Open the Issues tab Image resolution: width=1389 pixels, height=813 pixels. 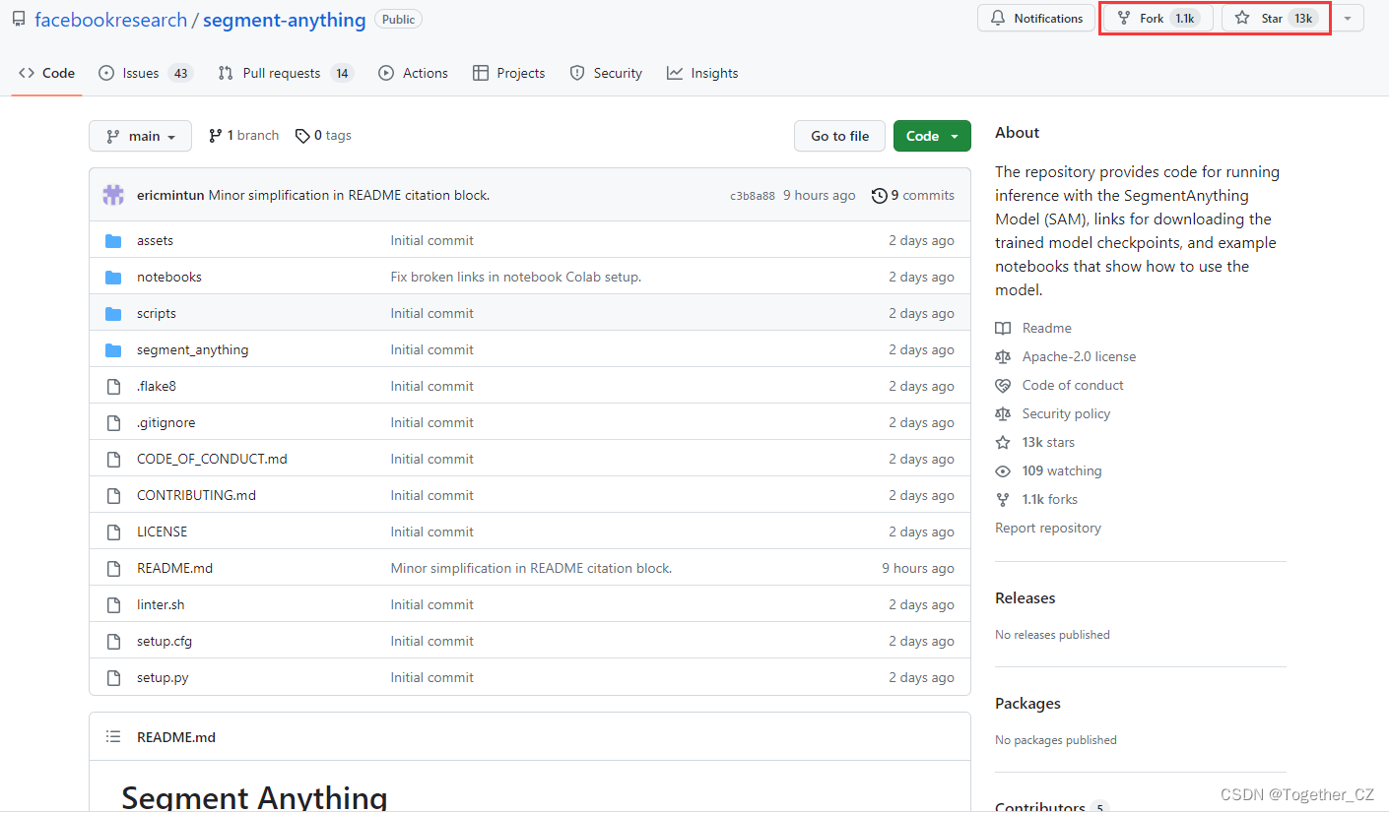click(146, 73)
